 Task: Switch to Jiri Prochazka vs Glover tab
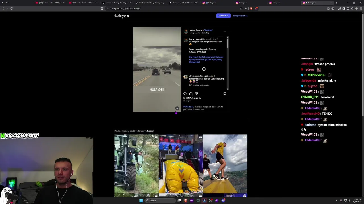pyautogui.click(x=83, y=3)
